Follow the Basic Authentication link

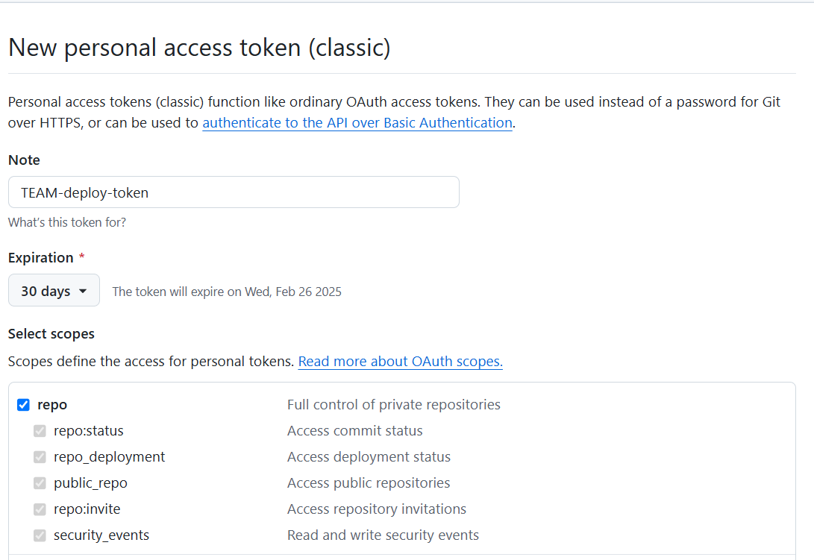click(x=357, y=122)
